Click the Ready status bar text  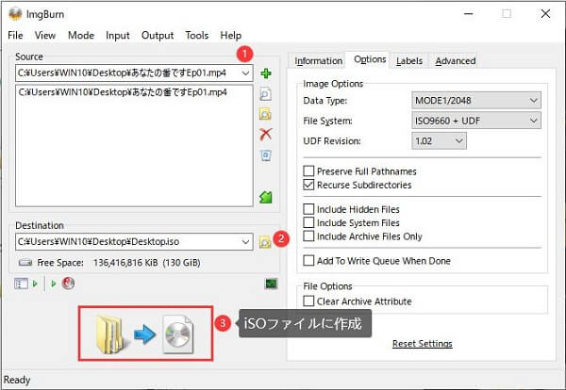(17, 380)
